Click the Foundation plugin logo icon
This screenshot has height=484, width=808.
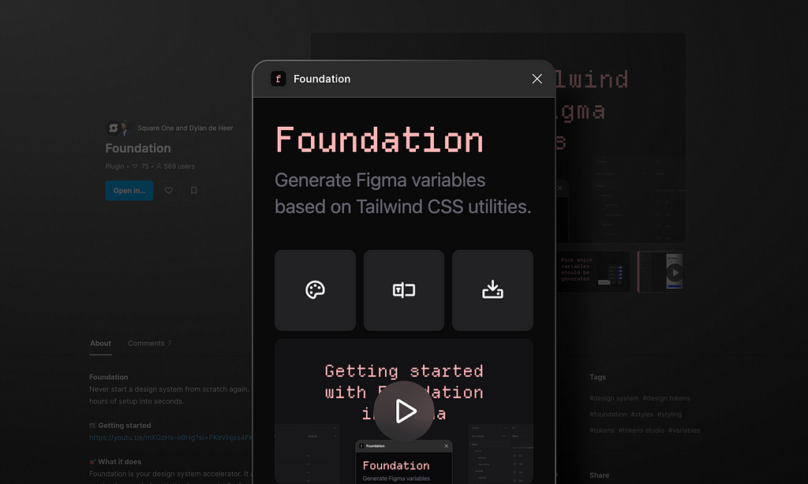pyautogui.click(x=279, y=79)
